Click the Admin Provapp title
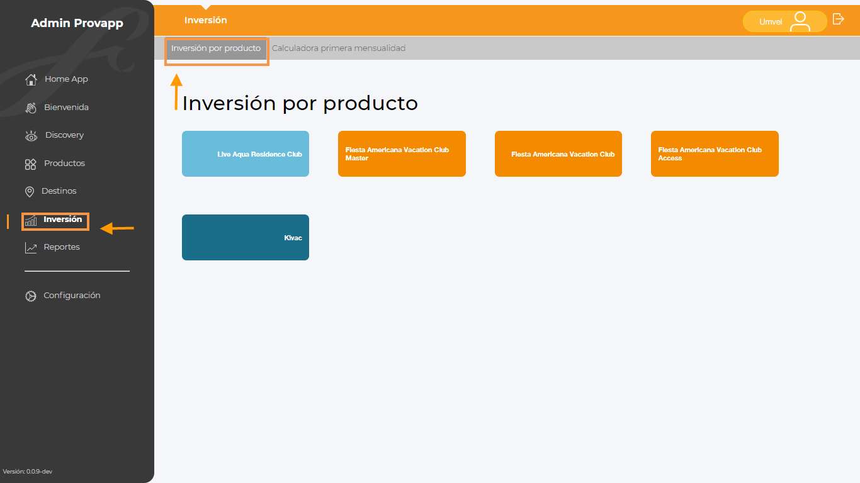Viewport: 860px width, 483px height. coord(77,24)
